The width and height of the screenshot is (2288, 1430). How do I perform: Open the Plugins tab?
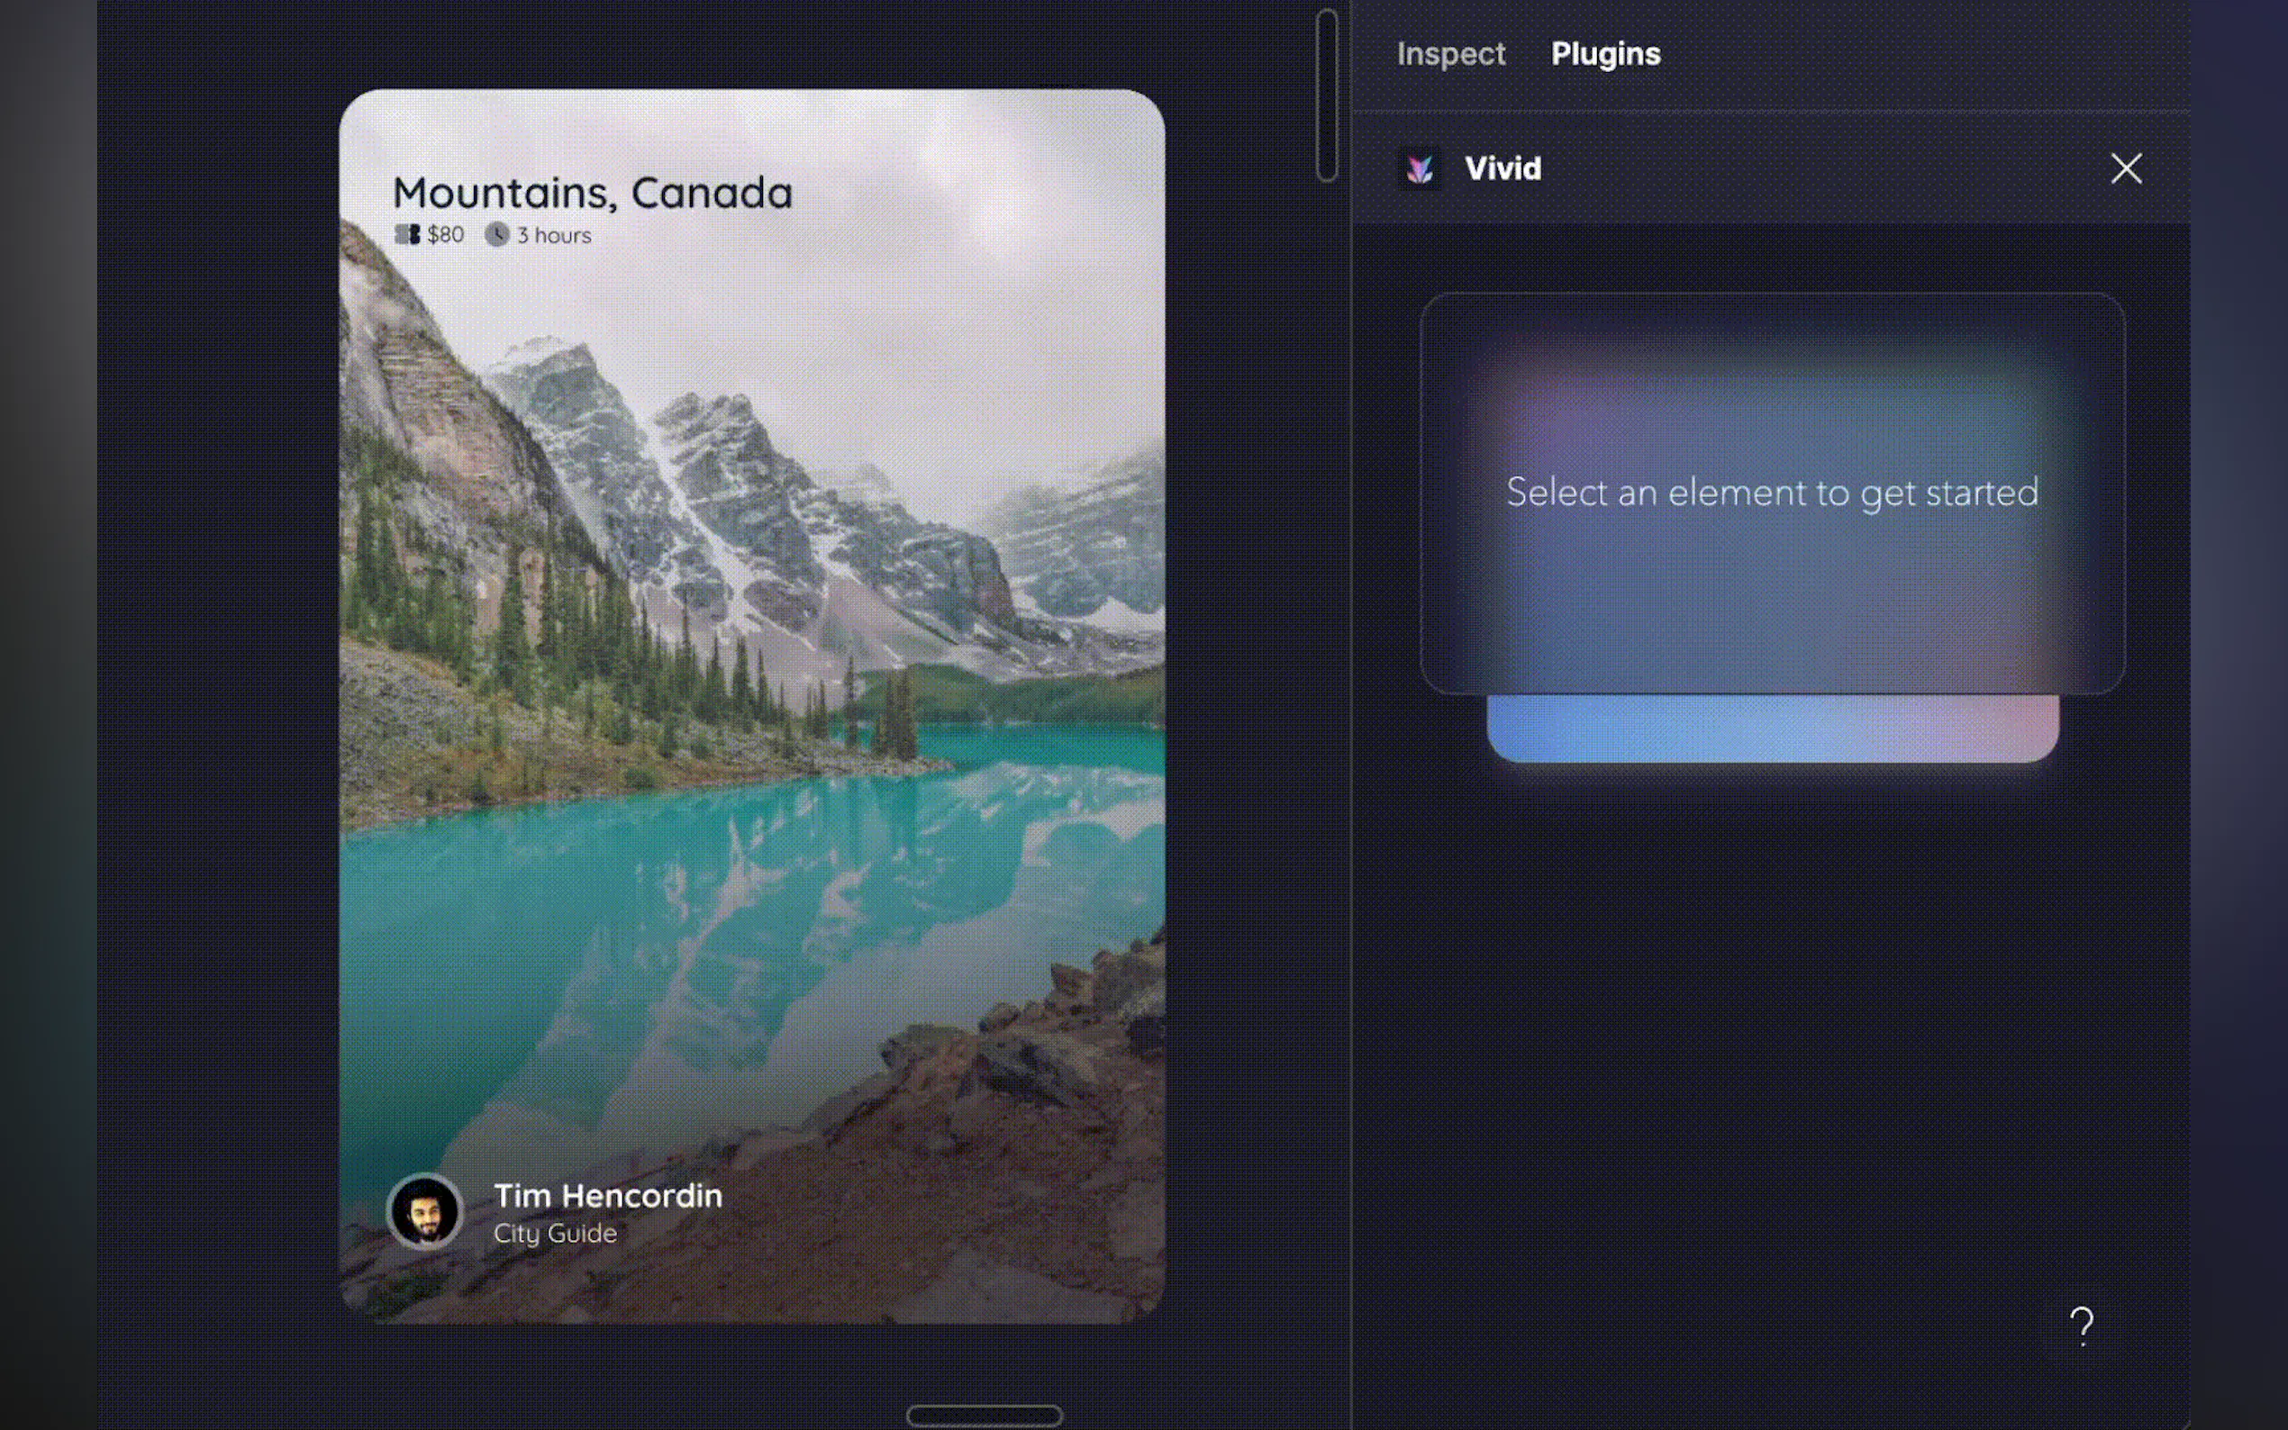[x=1605, y=54]
